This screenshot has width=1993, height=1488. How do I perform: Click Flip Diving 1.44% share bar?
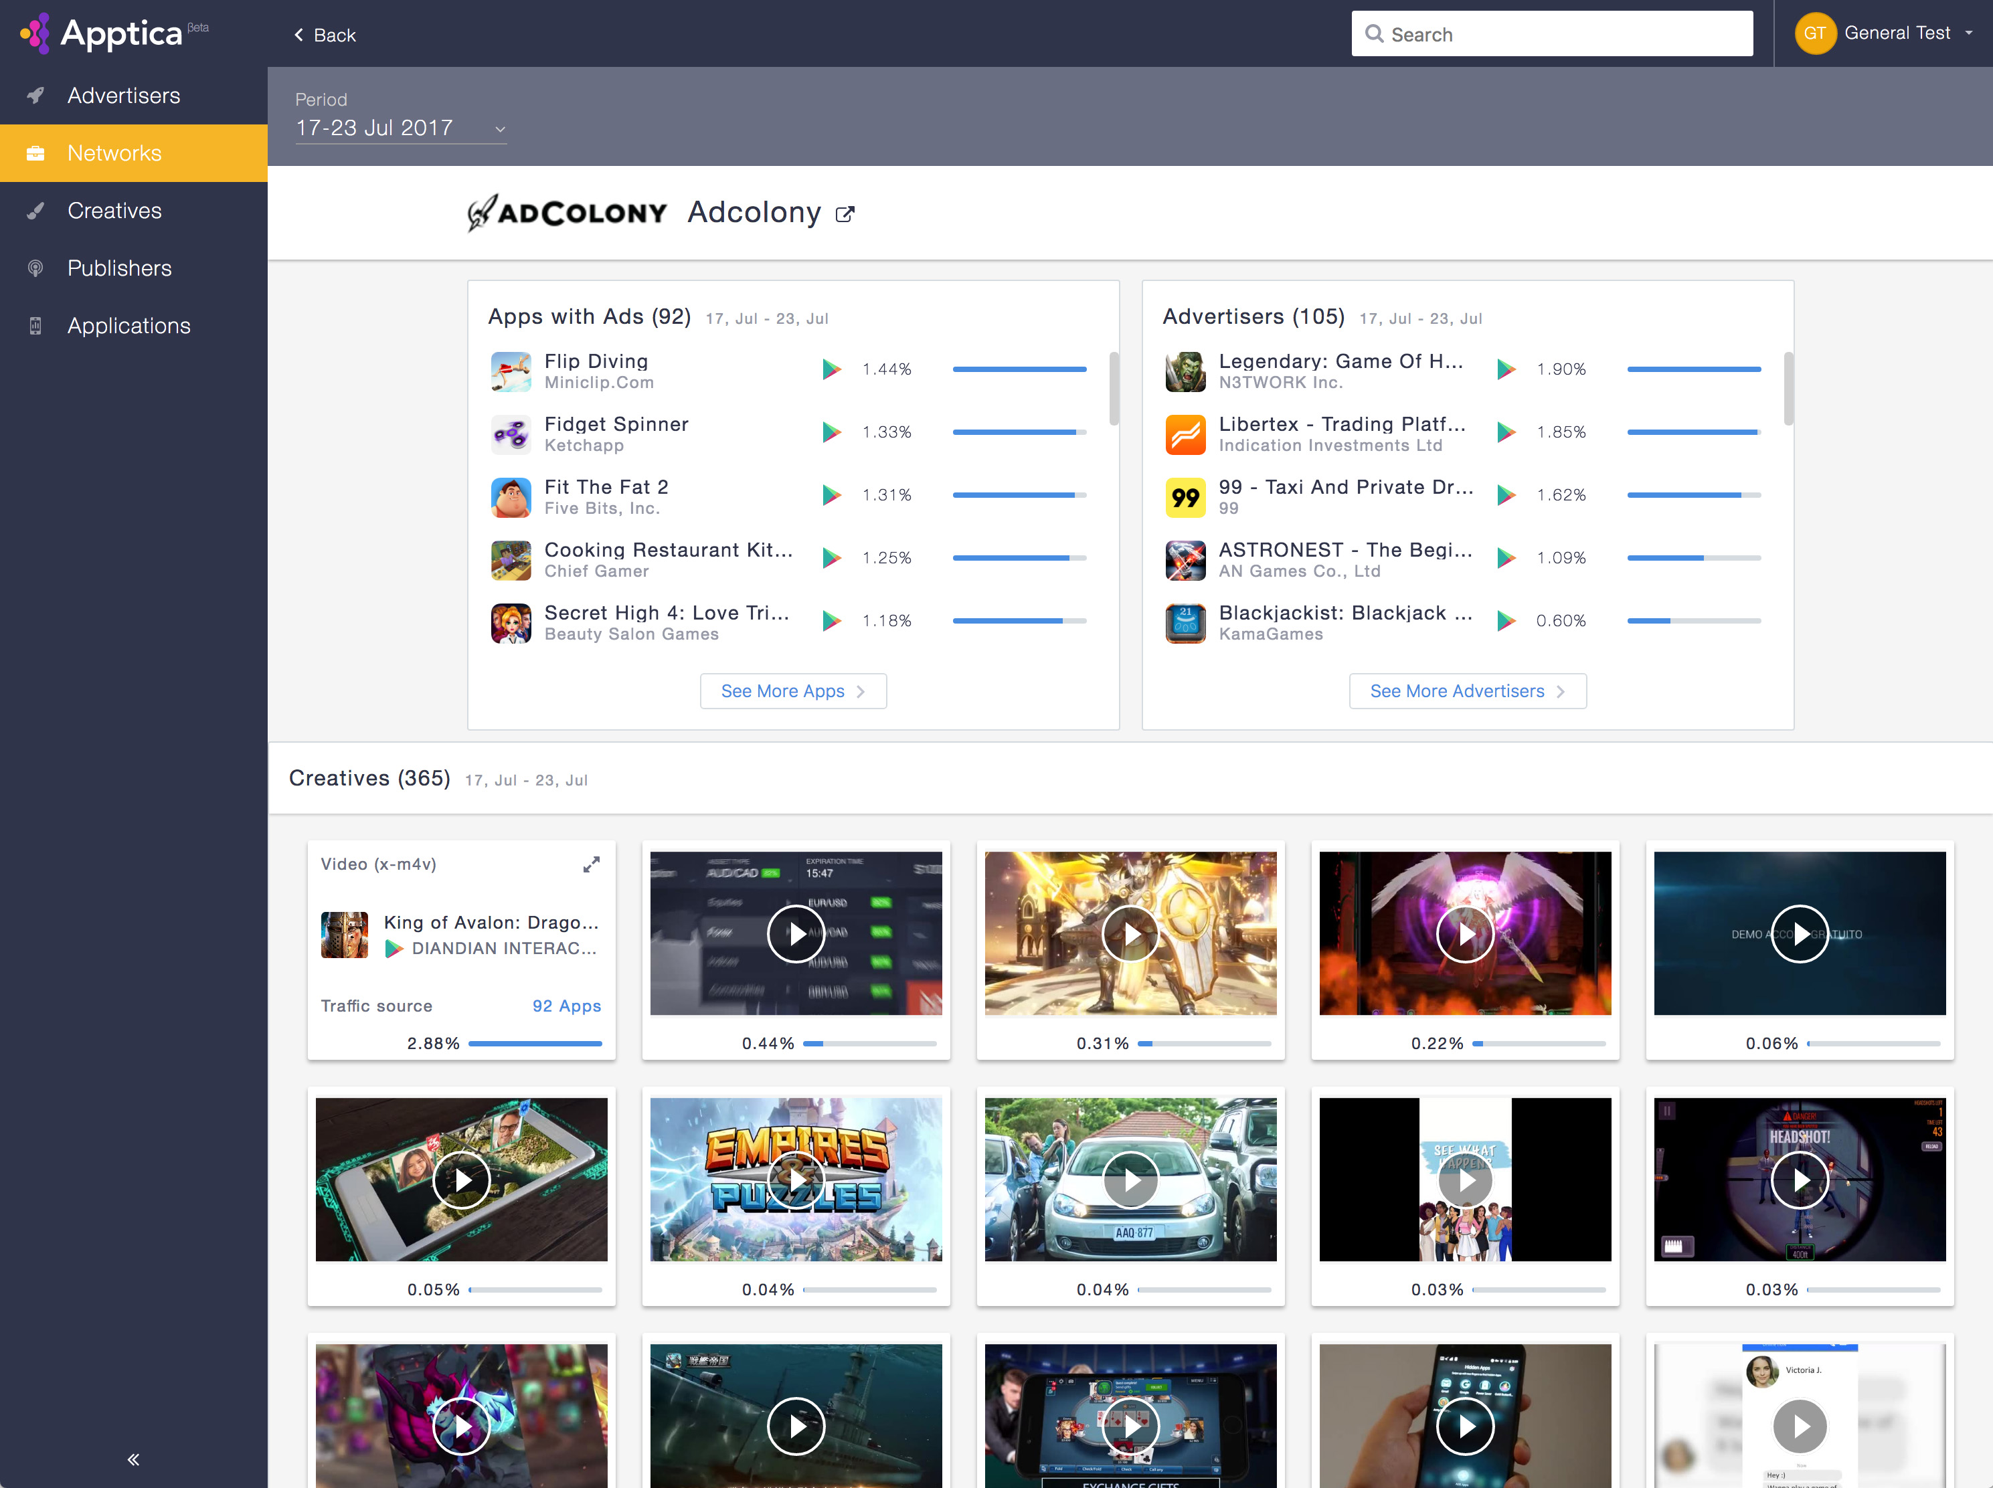1019,369
